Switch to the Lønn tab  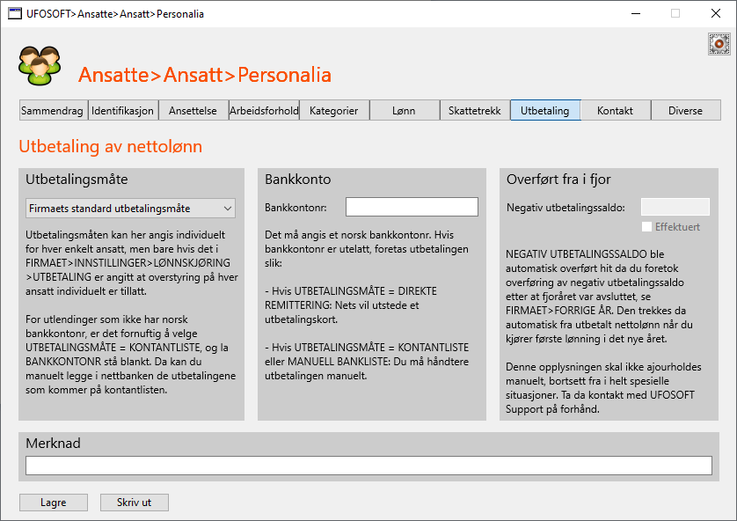point(405,111)
